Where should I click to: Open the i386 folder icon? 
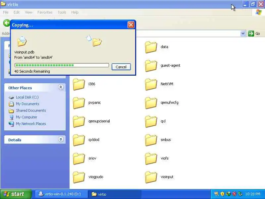[x=79, y=84]
